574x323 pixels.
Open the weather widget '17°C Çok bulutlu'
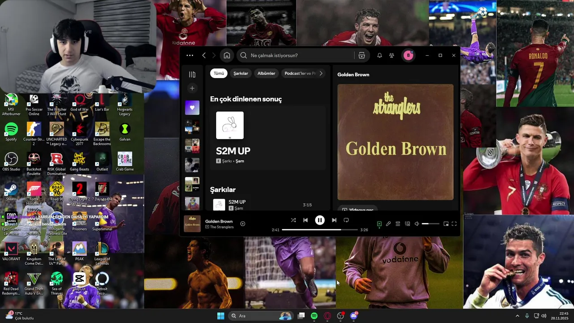coord(20,316)
